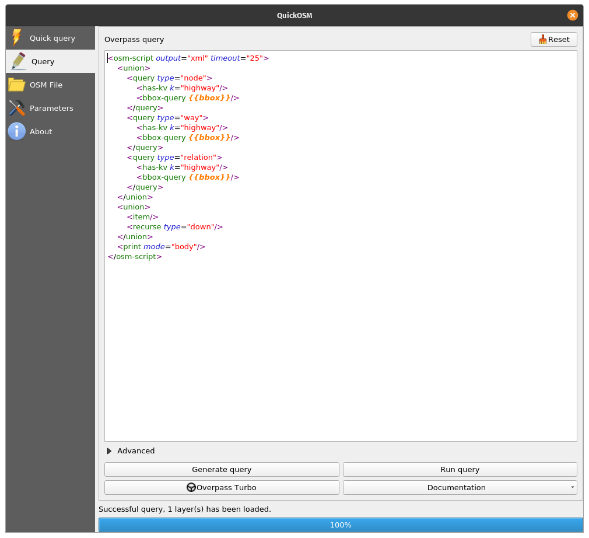Click the Run query button
This screenshot has height=538, width=589.
[x=460, y=469]
